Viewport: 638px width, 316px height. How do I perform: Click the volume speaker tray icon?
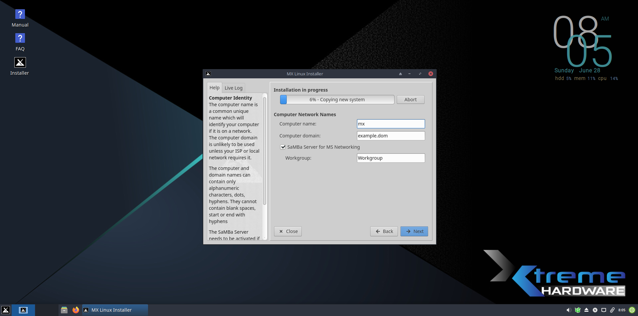tap(569, 310)
